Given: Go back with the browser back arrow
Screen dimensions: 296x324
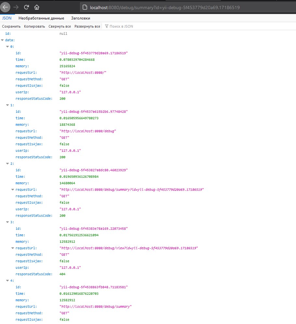Looking at the screenshot, I should (5, 7).
